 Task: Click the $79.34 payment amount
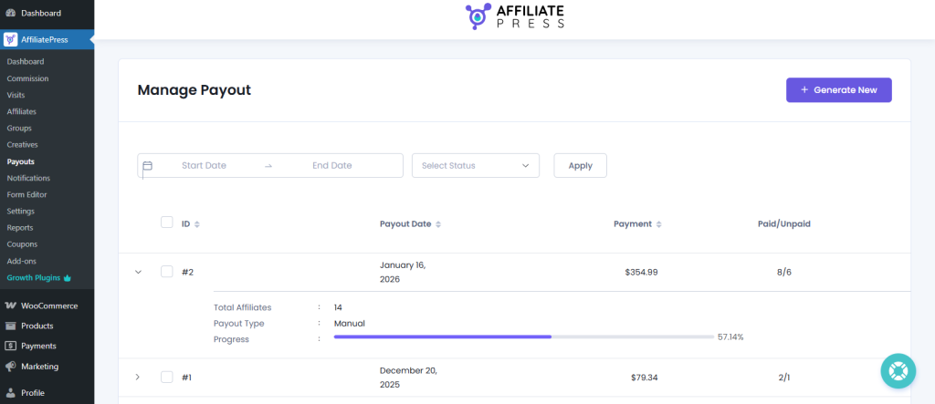644,378
